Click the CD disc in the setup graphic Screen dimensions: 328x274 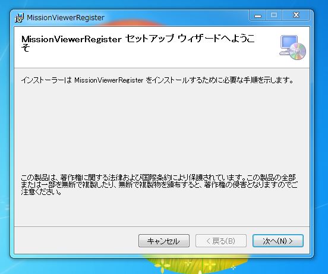[x=298, y=52]
